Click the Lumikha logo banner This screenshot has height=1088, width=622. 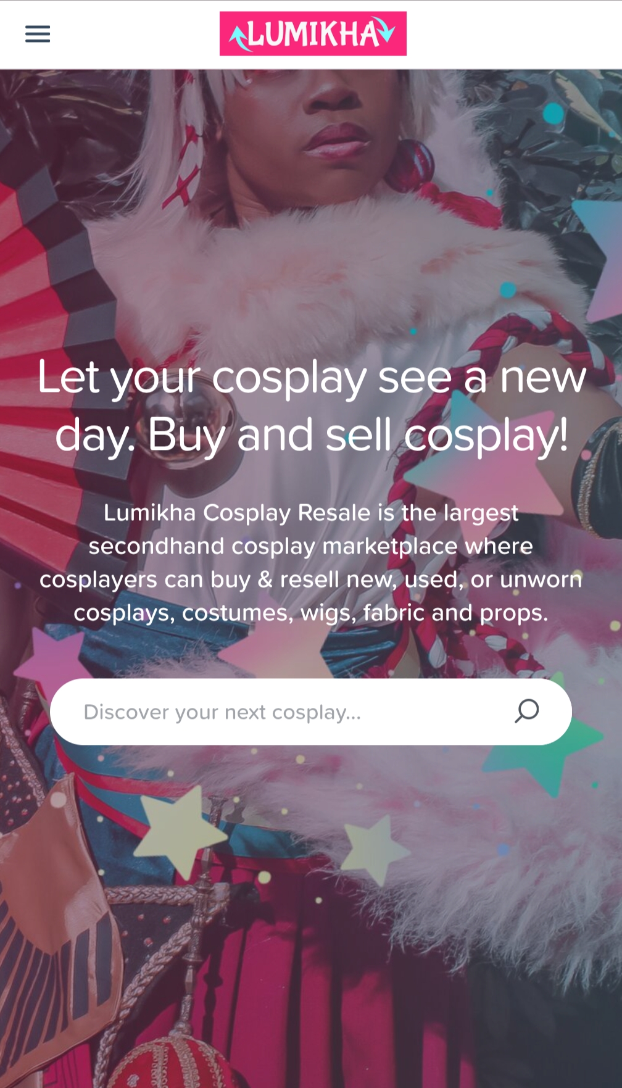click(313, 34)
